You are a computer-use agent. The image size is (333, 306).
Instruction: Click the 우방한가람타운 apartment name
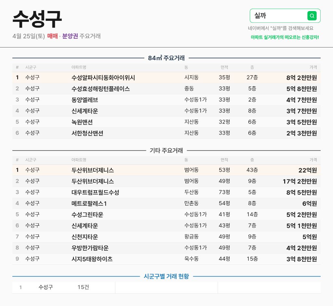tap(90, 248)
